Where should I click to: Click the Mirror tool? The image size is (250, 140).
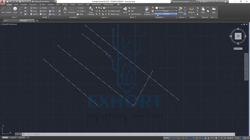(x=43, y=11)
